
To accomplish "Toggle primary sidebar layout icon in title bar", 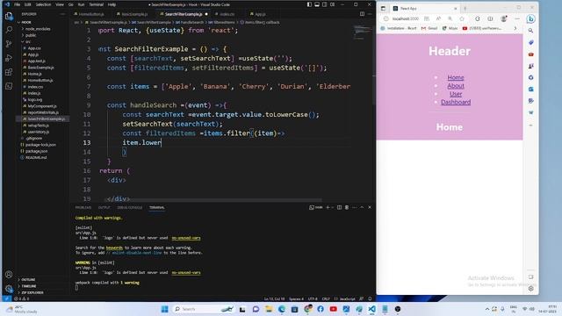I will [x=309, y=4].
